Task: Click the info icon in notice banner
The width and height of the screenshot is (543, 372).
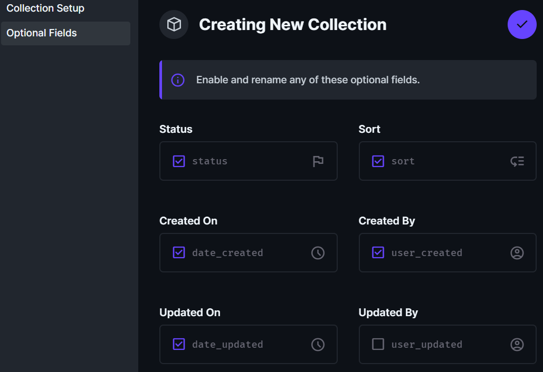Action: tap(178, 80)
